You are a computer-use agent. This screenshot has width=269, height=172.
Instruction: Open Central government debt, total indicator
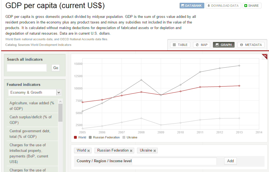(x=32, y=134)
